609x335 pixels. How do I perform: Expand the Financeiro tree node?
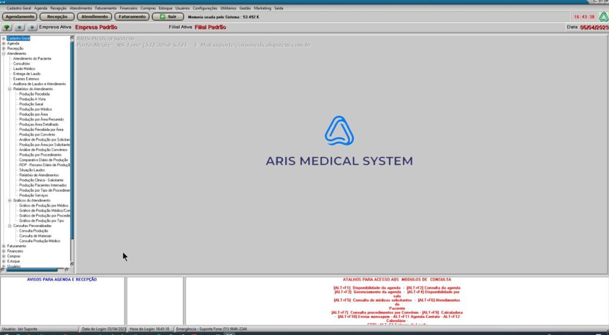tap(4, 251)
